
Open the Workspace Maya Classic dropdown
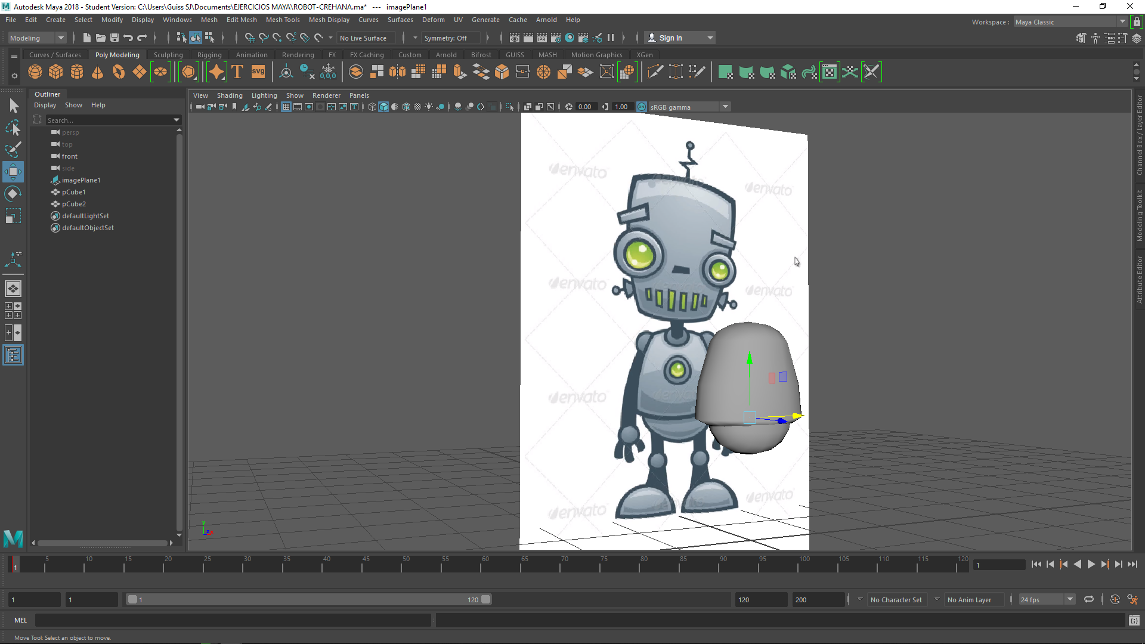click(x=1070, y=22)
